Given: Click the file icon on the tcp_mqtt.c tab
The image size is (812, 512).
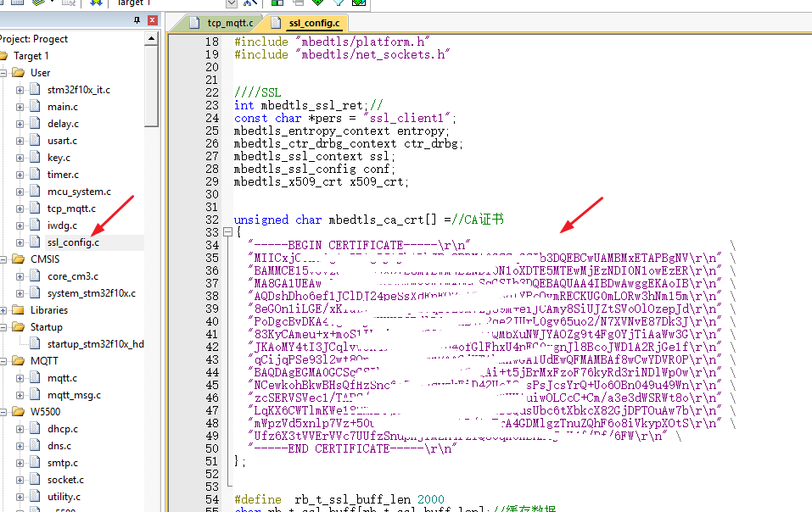Looking at the screenshot, I should pyautogui.click(x=192, y=22).
